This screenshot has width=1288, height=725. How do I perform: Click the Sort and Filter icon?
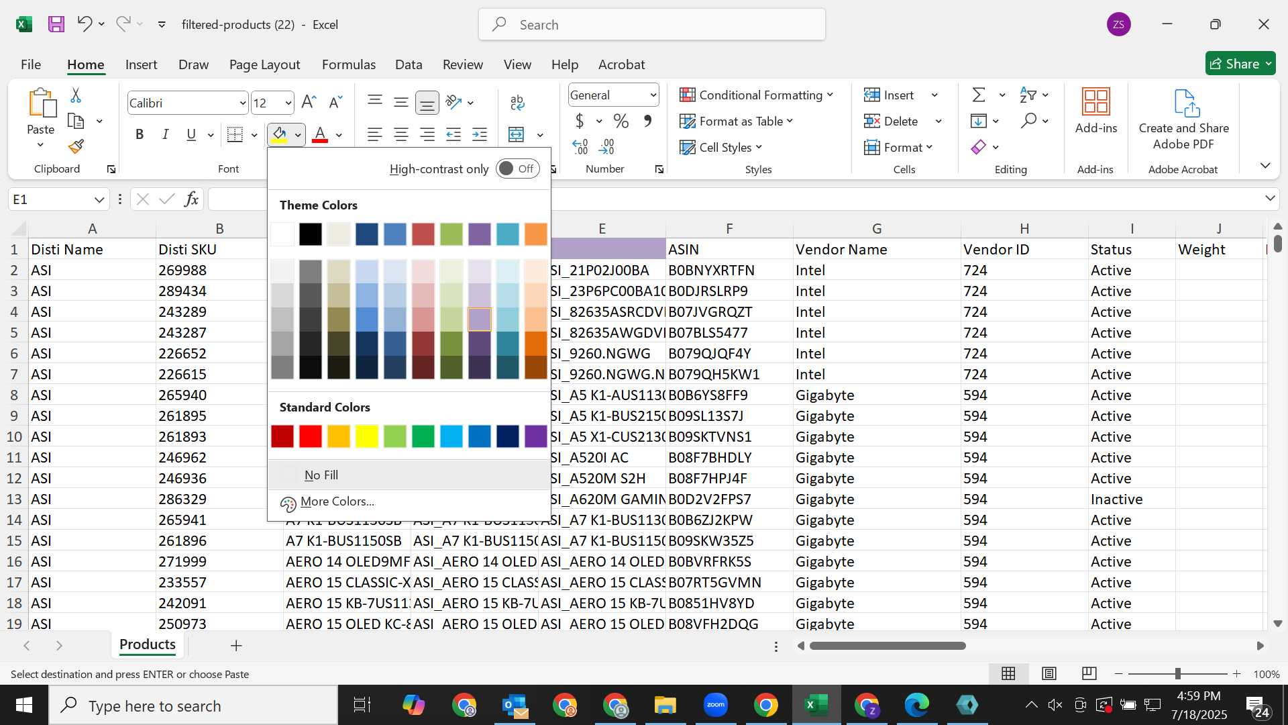[1028, 95]
